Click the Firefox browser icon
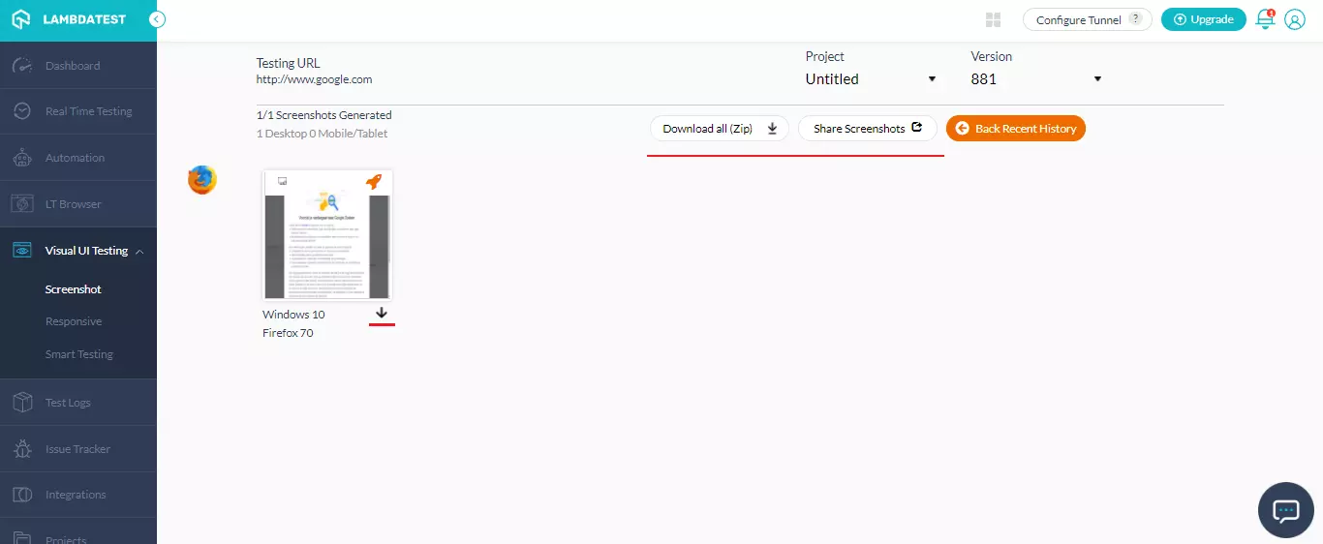Image resolution: width=1323 pixels, height=544 pixels. [202, 180]
